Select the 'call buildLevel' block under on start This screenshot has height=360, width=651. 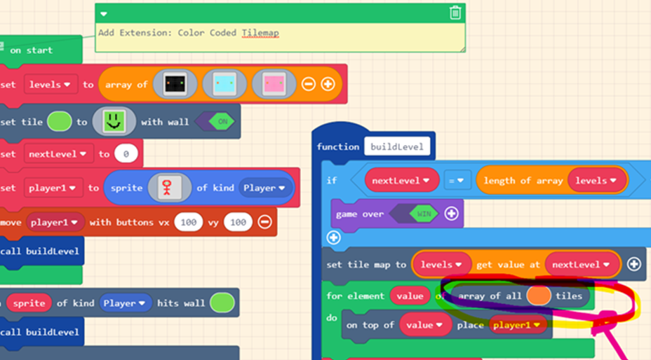41,251
